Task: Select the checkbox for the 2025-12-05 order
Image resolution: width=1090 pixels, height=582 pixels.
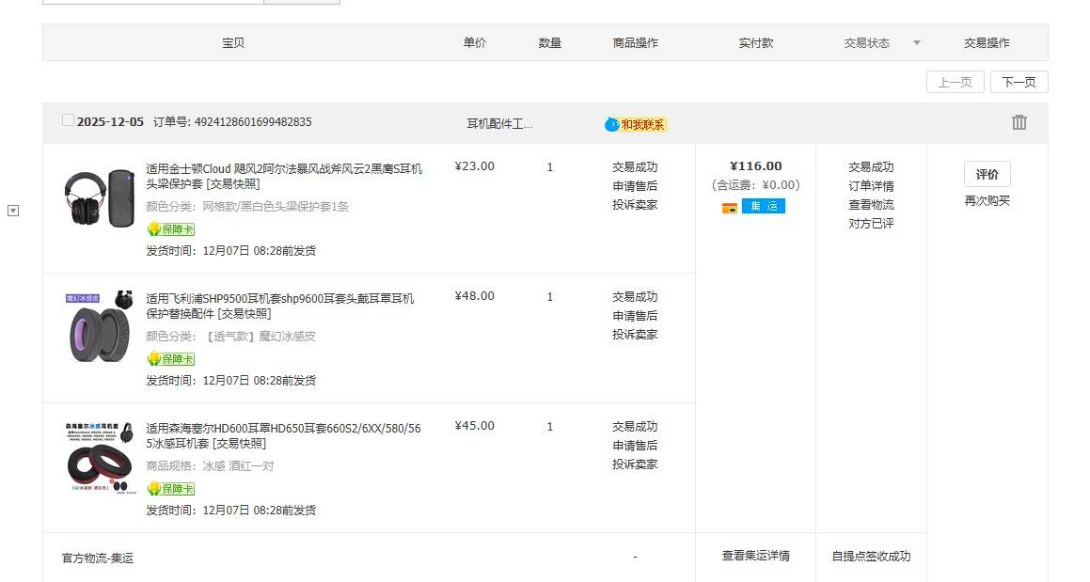Action: click(68, 120)
